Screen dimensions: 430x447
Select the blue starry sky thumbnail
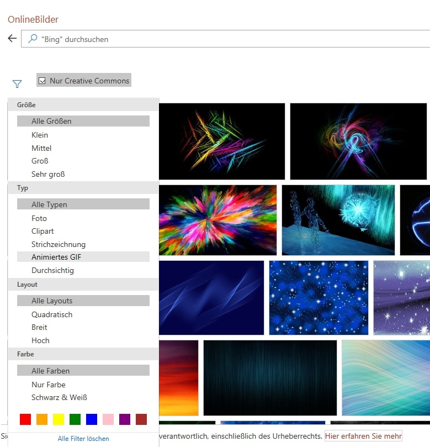(x=318, y=298)
